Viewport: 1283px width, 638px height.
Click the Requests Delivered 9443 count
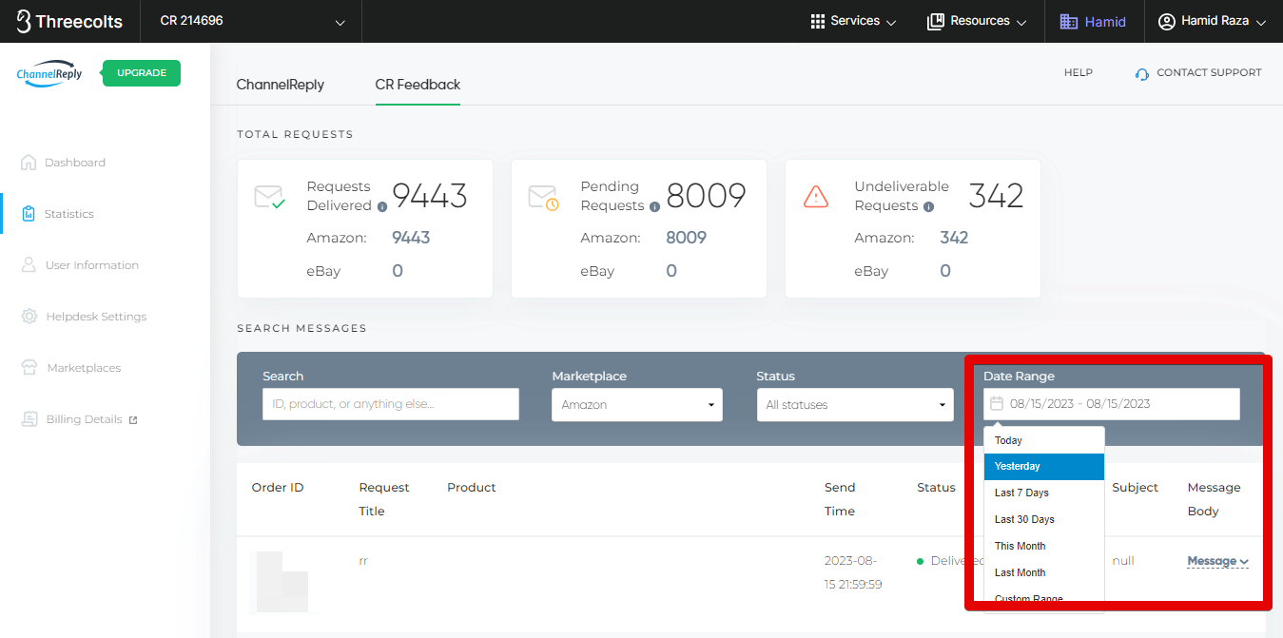tap(430, 196)
